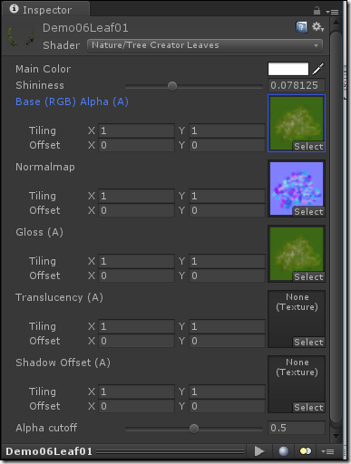Click the Gloss (A) label
Screen dimensions: 351x464
[39, 232]
